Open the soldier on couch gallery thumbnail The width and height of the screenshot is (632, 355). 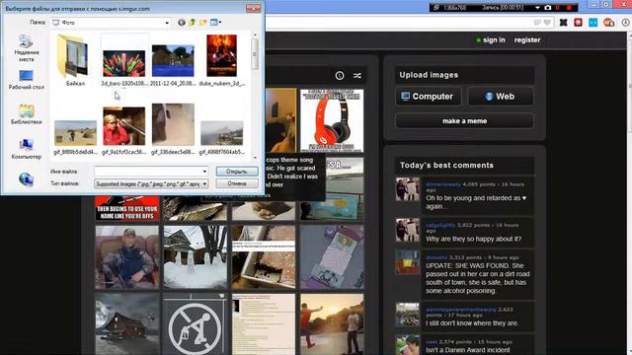point(127,257)
